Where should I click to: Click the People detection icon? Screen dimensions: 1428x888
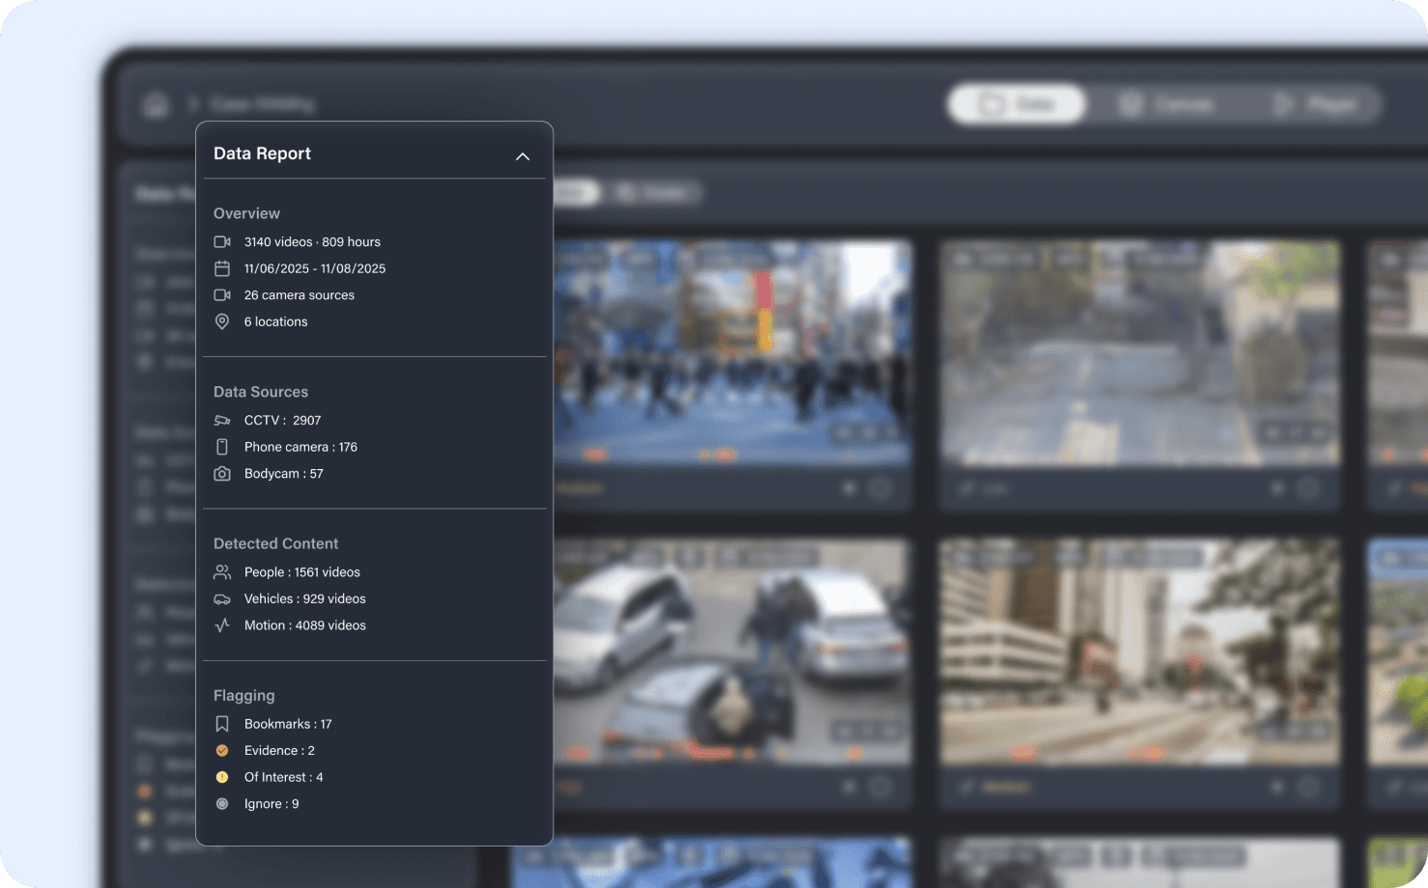pyautogui.click(x=222, y=572)
